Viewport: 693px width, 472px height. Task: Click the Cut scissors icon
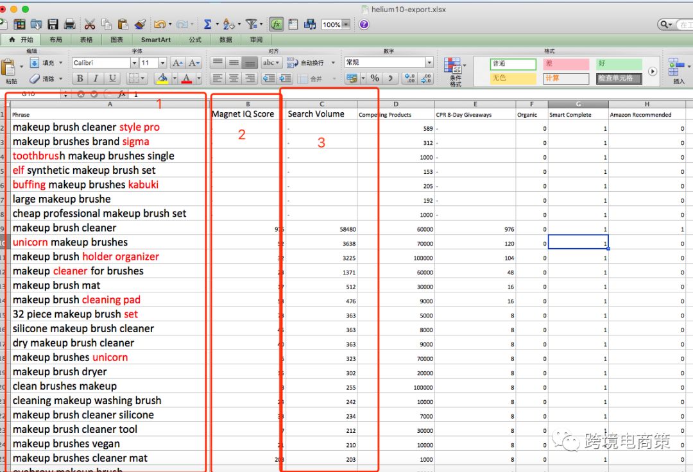90,24
